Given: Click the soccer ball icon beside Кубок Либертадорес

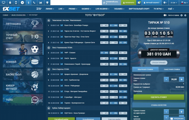Looking at the screenshot, I should click(x=49, y=108).
